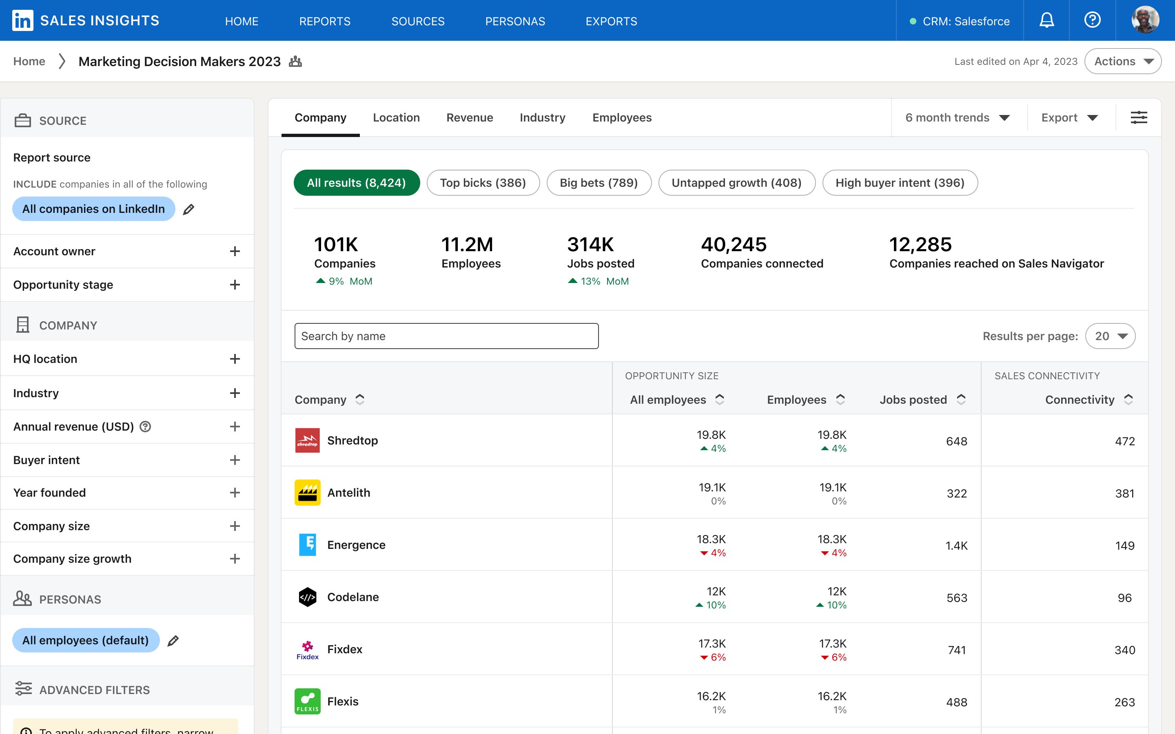1175x734 pixels.
Task: Click the Home breadcrumb link
Action: tap(29, 61)
